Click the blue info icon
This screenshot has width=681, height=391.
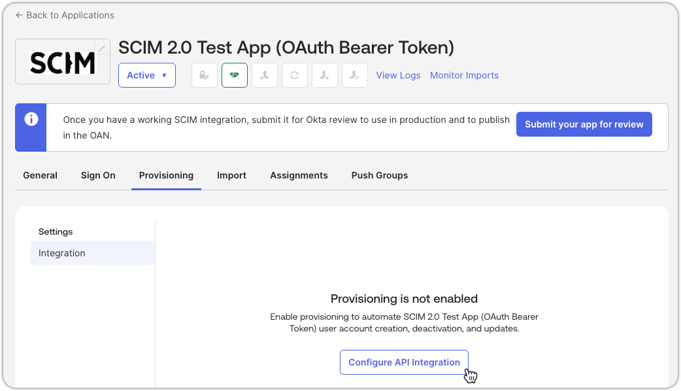(x=31, y=119)
